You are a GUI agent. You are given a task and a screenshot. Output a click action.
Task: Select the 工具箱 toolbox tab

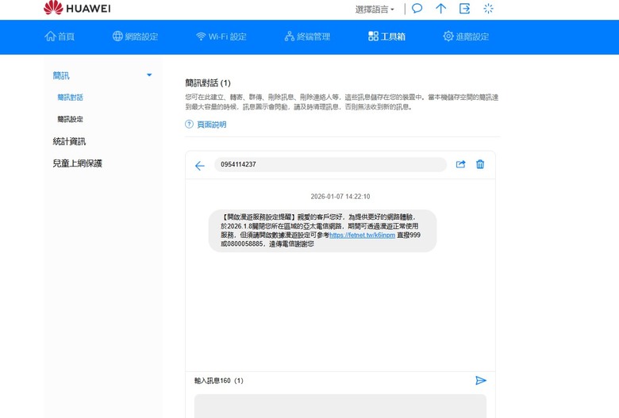(x=386, y=36)
